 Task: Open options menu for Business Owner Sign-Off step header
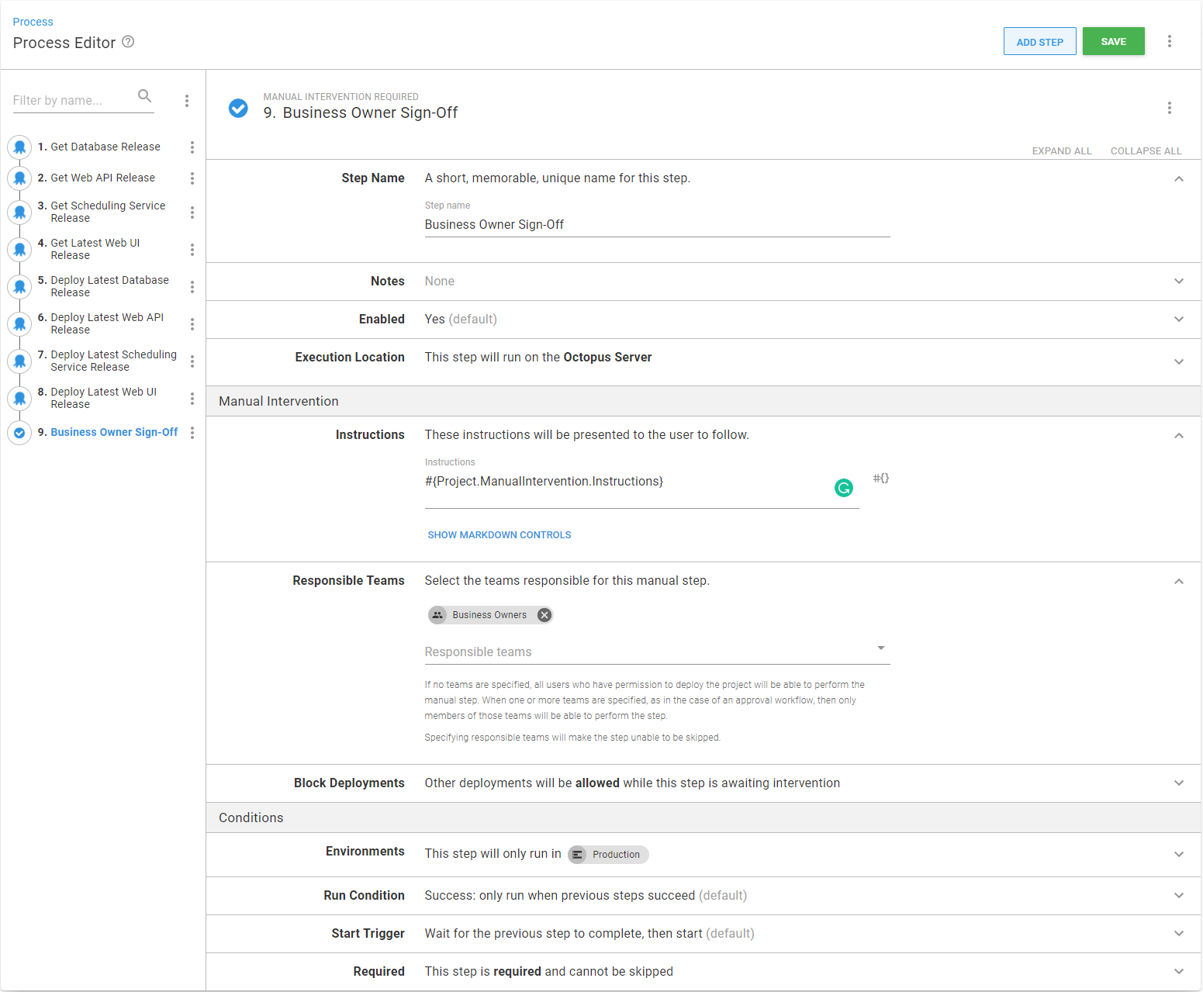pyautogui.click(x=1169, y=108)
